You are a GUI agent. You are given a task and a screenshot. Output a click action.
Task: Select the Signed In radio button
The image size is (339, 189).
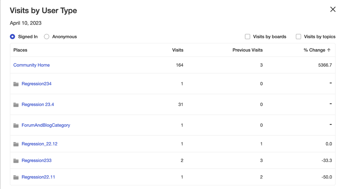click(x=13, y=37)
